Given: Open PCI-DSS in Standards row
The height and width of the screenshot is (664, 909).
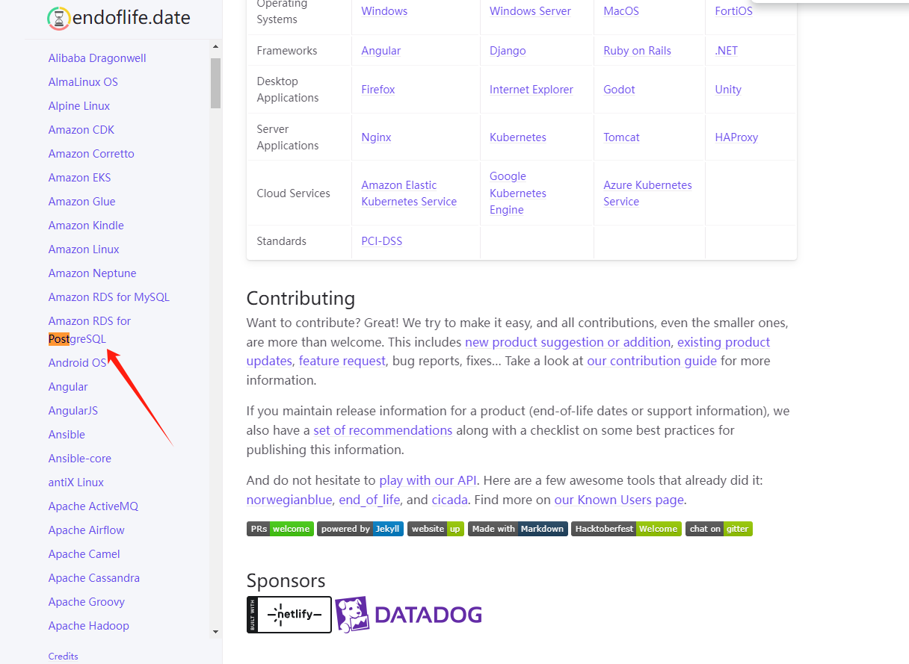Looking at the screenshot, I should (x=381, y=241).
